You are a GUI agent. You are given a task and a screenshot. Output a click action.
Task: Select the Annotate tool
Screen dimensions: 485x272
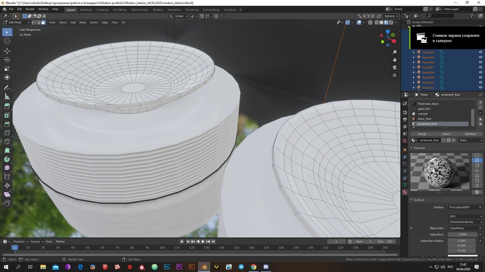[7, 88]
